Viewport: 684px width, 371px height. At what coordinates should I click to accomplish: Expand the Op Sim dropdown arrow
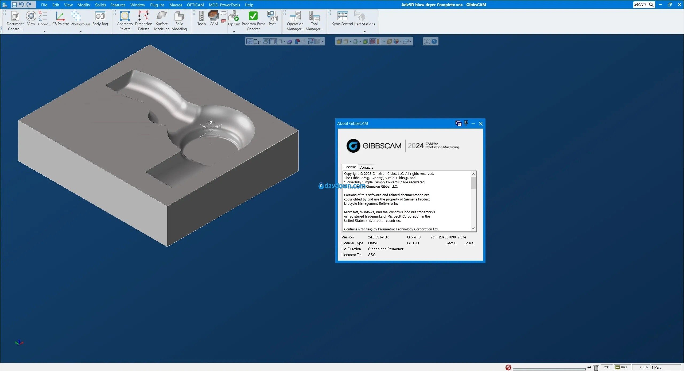pos(234,32)
